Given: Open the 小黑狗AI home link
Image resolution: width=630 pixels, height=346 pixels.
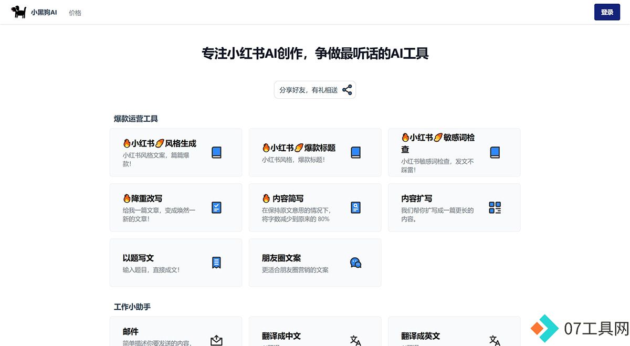Looking at the screenshot, I should pyautogui.click(x=44, y=12).
